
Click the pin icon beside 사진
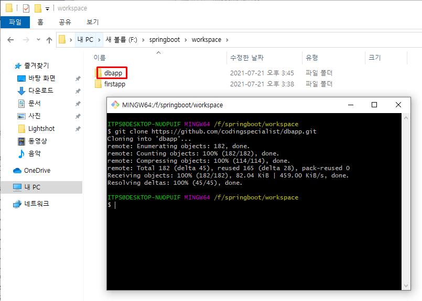(78, 116)
